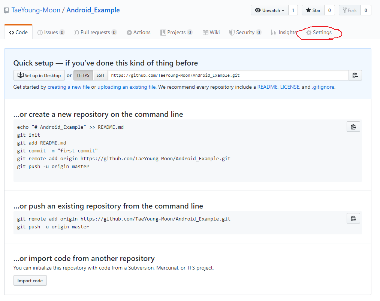Switch clone protocol to SSH
Viewport: 380px width, 301px height.
(x=100, y=75)
